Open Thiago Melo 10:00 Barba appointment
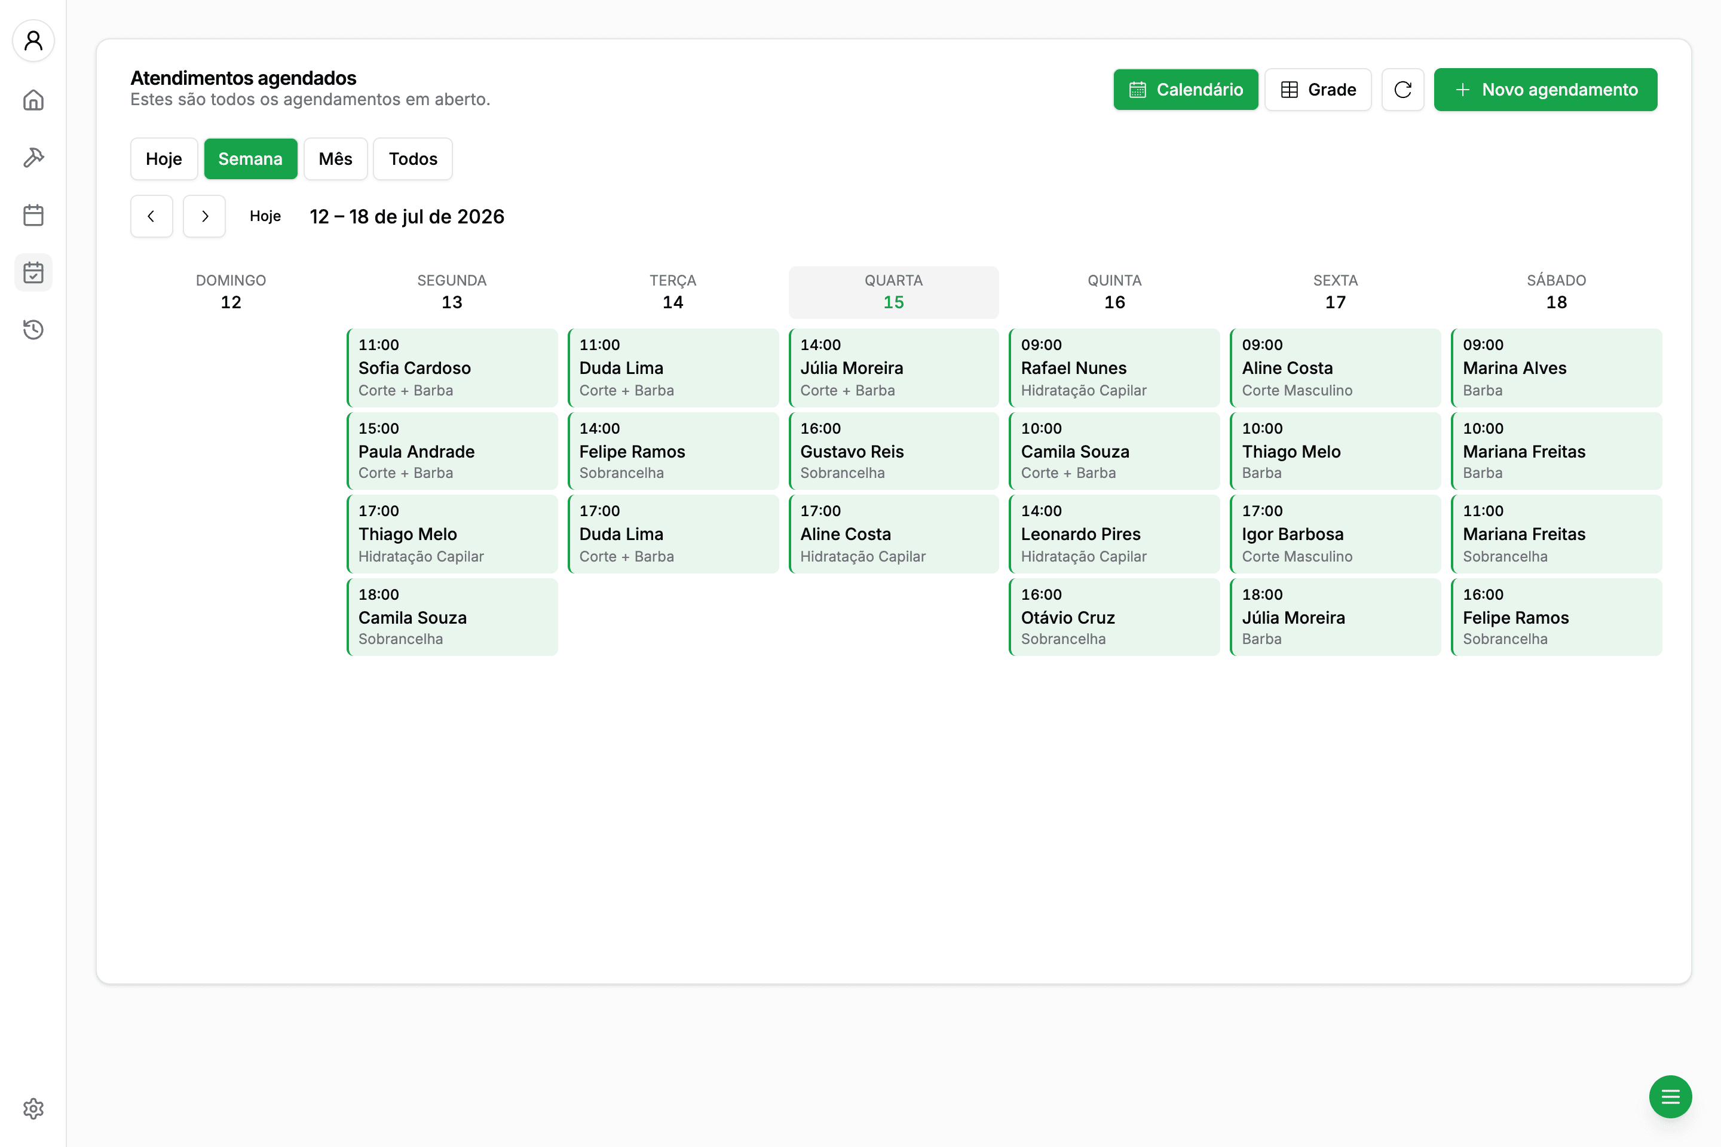Viewport: 1721px width, 1147px height. tap(1336, 450)
